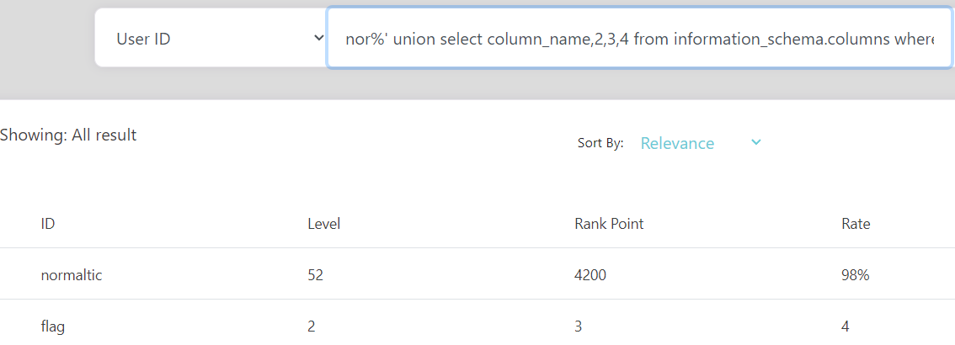Click the value 2 in flag row

pos(312,326)
